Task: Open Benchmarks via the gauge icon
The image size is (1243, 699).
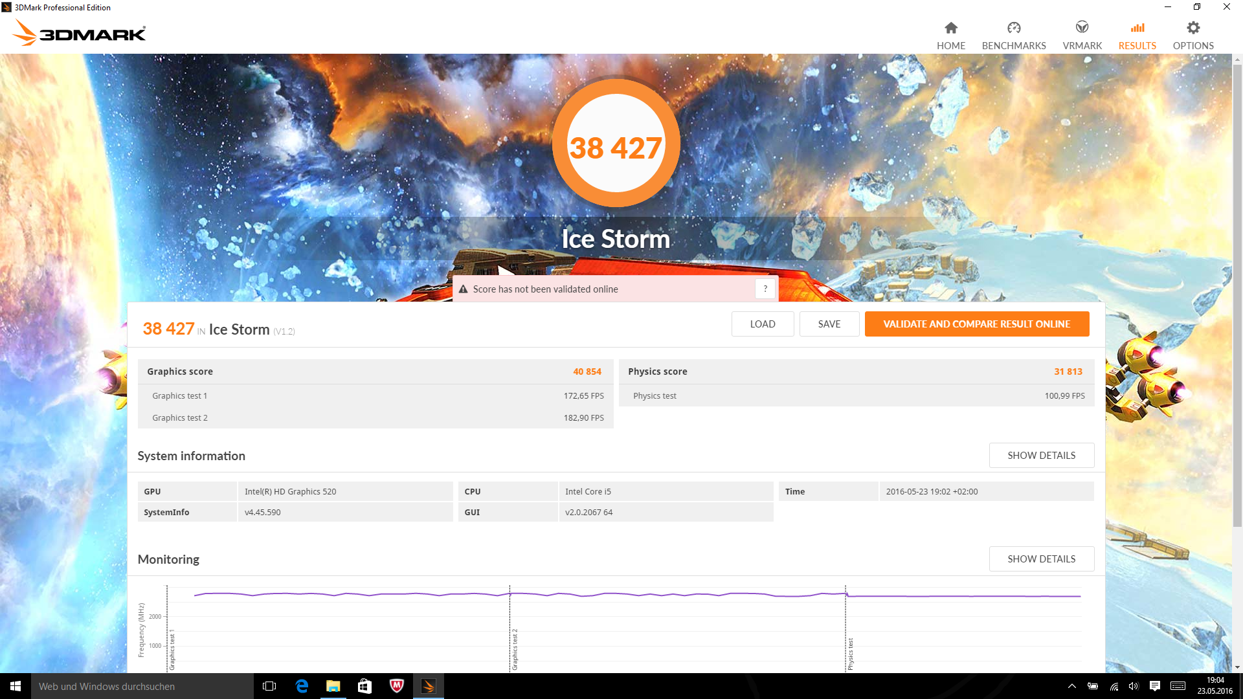Action: [1013, 28]
